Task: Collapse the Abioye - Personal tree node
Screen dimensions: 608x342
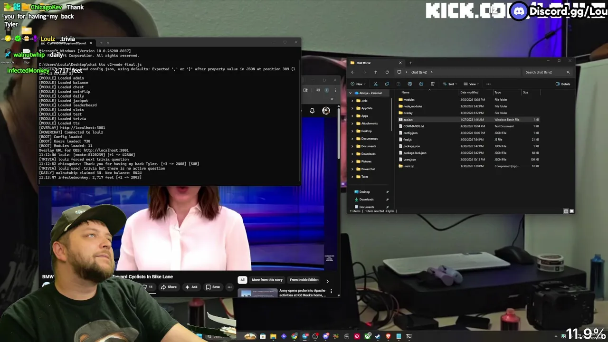Action: [351, 93]
